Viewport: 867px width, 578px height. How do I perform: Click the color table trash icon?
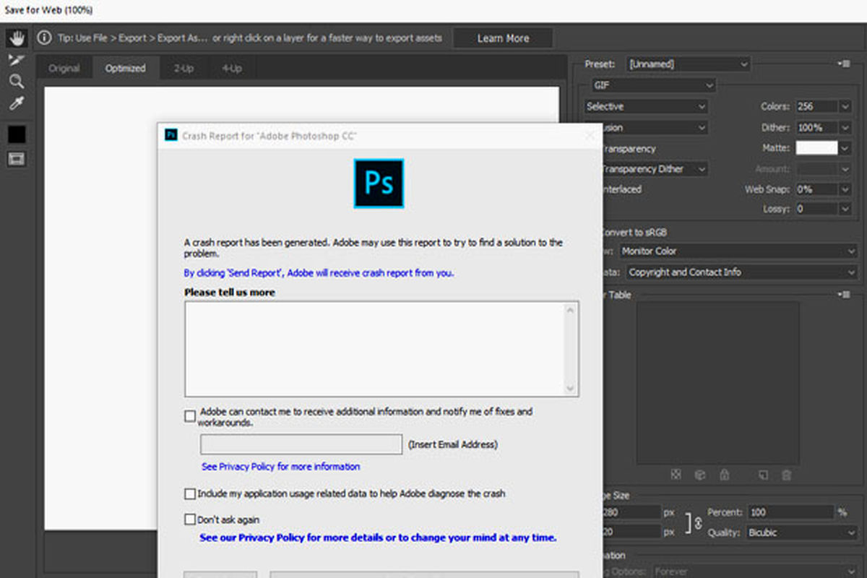coord(787,475)
